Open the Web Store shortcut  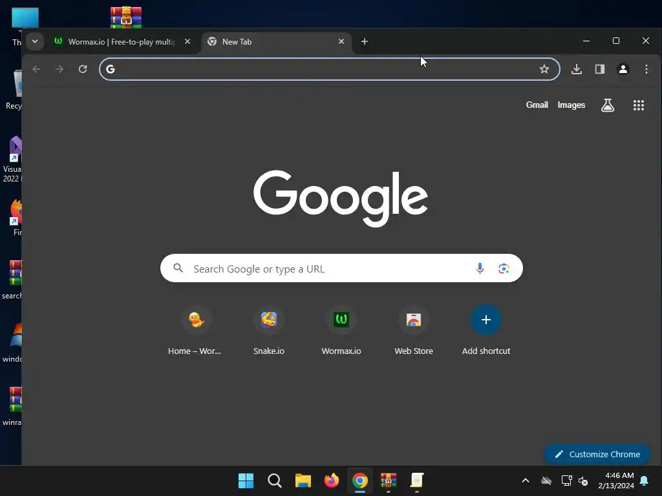414,331
